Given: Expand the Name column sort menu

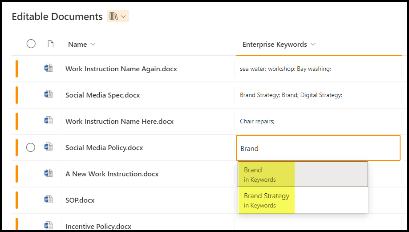Looking at the screenshot, I should tap(82, 45).
